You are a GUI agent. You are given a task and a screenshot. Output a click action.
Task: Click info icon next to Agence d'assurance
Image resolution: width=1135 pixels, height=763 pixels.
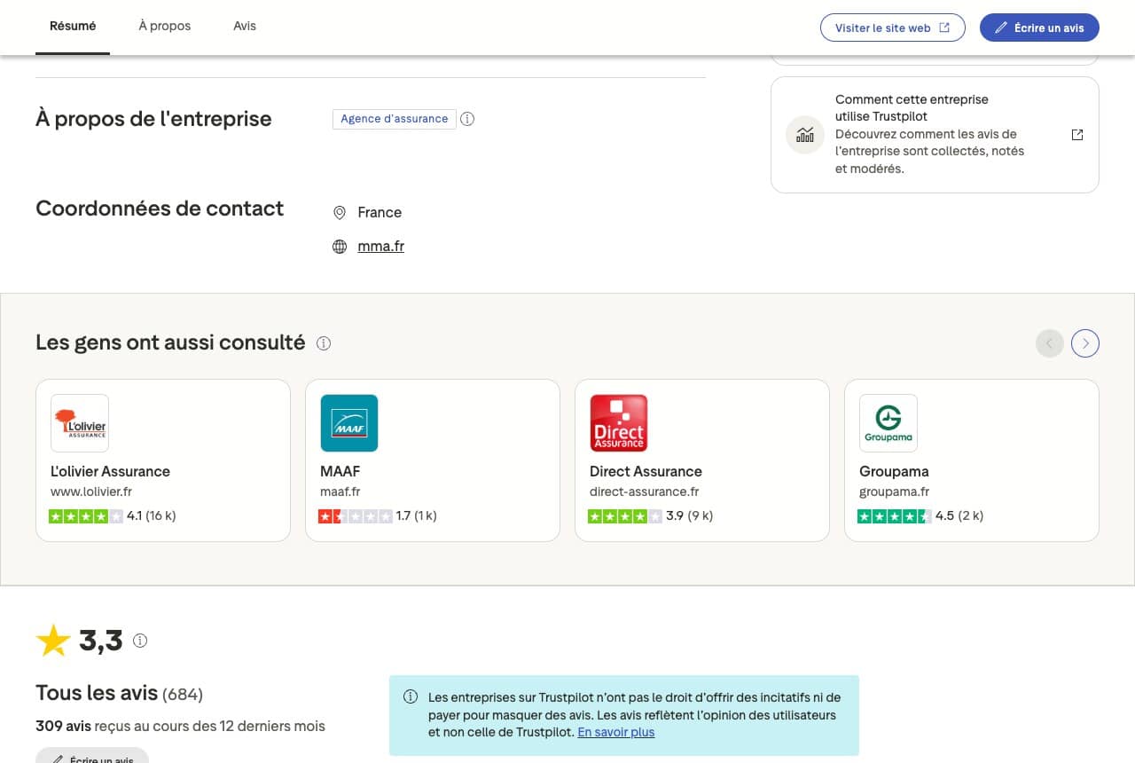click(x=467, y=119)
